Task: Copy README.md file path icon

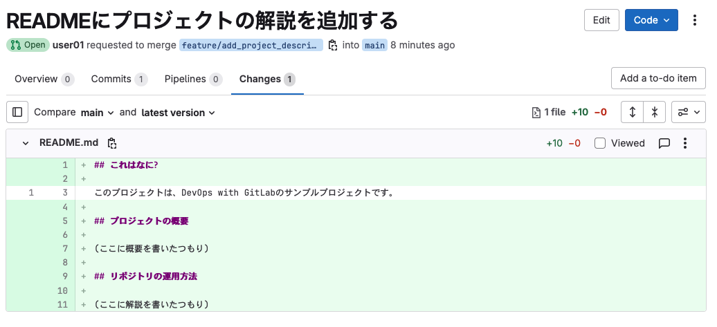Action: tap(112, 143)
